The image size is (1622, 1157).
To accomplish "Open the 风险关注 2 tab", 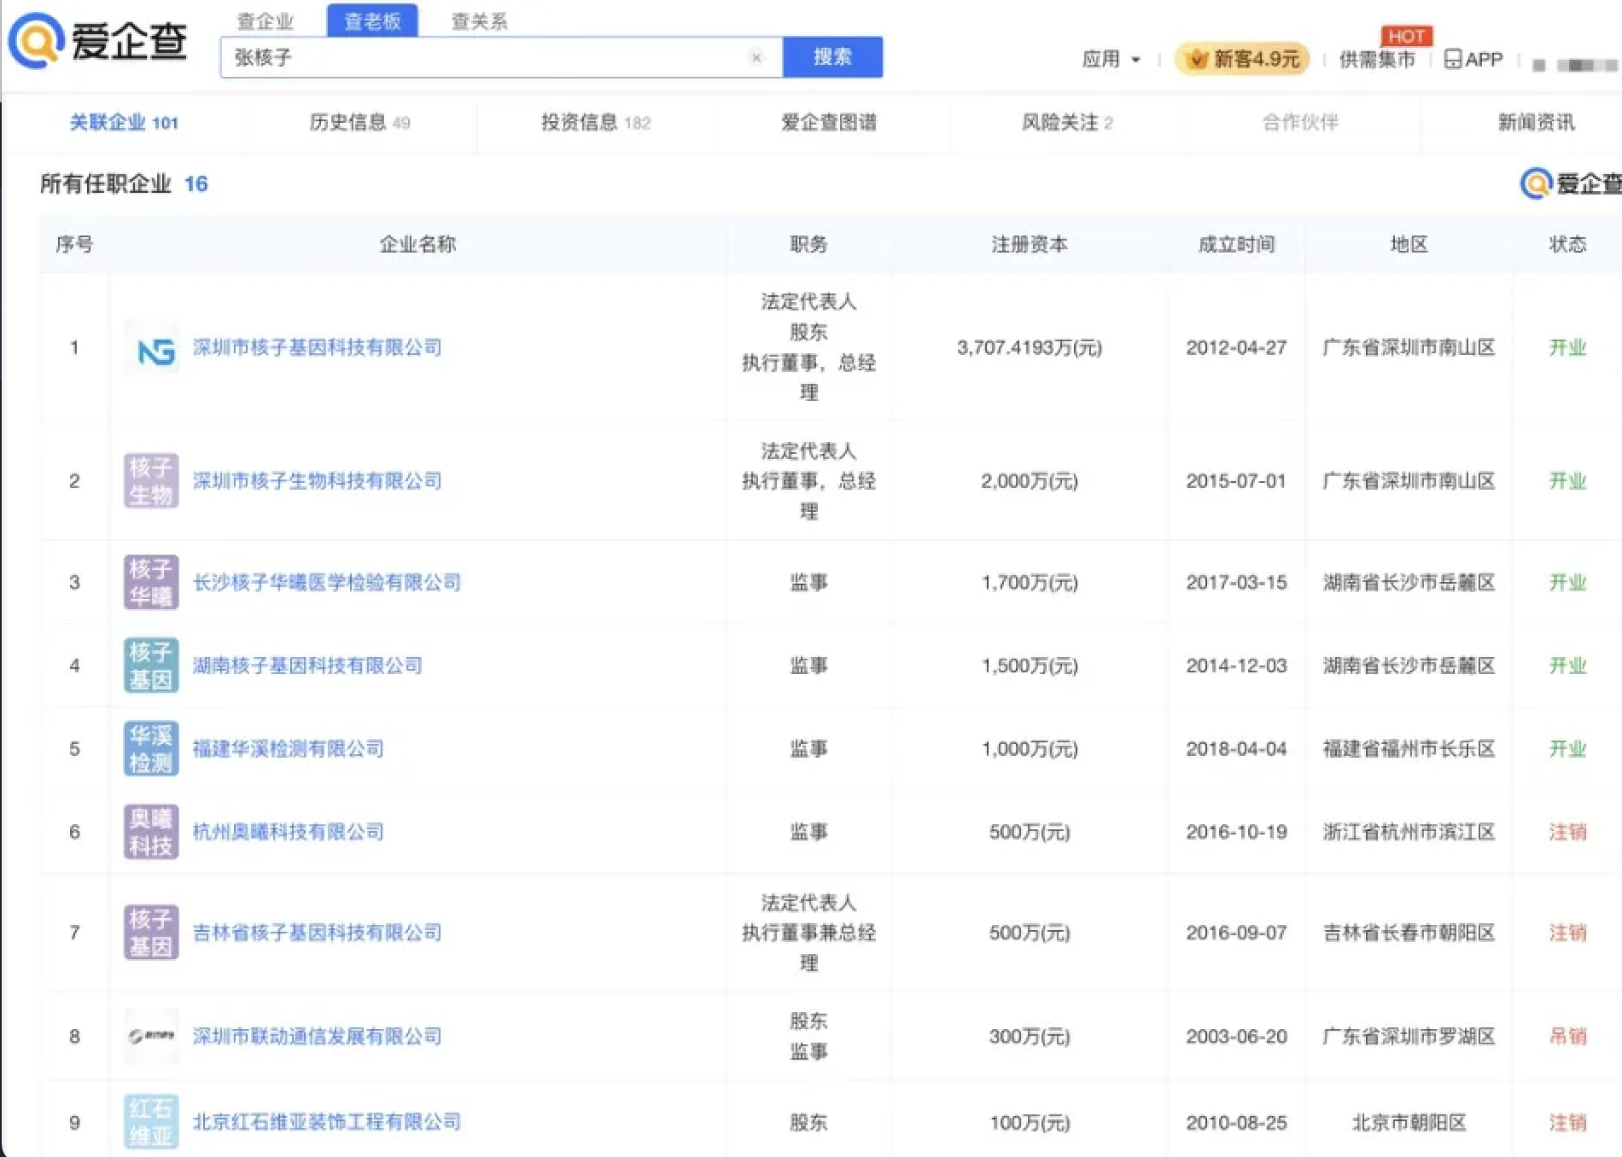I will [x=1067, y=122].
